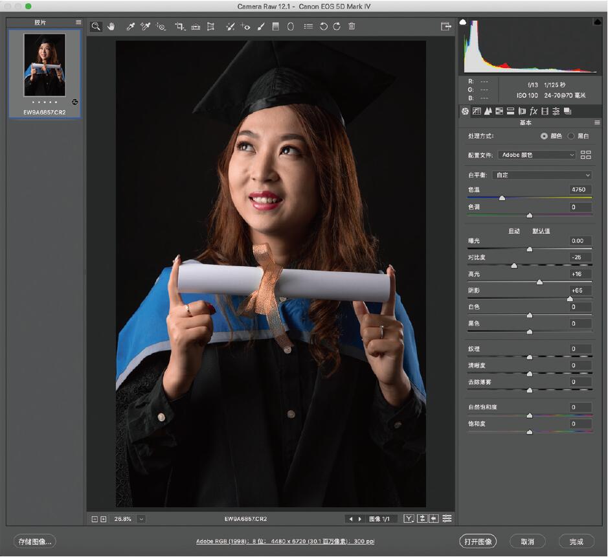Toggle shadow clipping warning in histogram
The image size is (608, 557).
463,22
